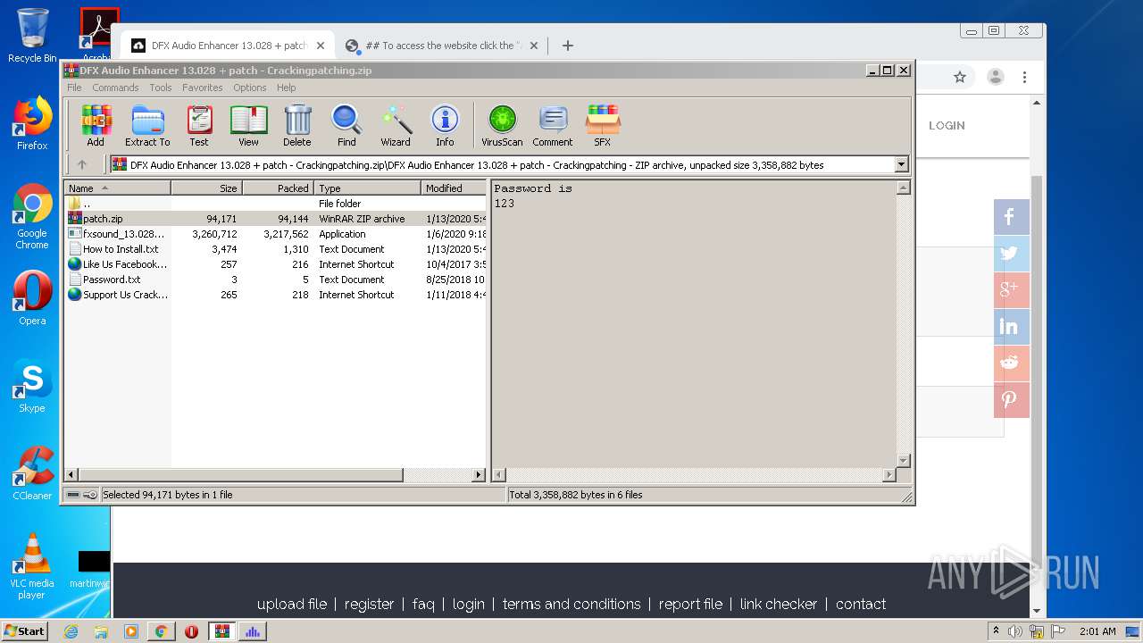The image size is (1143, 643).
Task: Select the fxsound_13.028 application file
Action: tap(275, 234)
